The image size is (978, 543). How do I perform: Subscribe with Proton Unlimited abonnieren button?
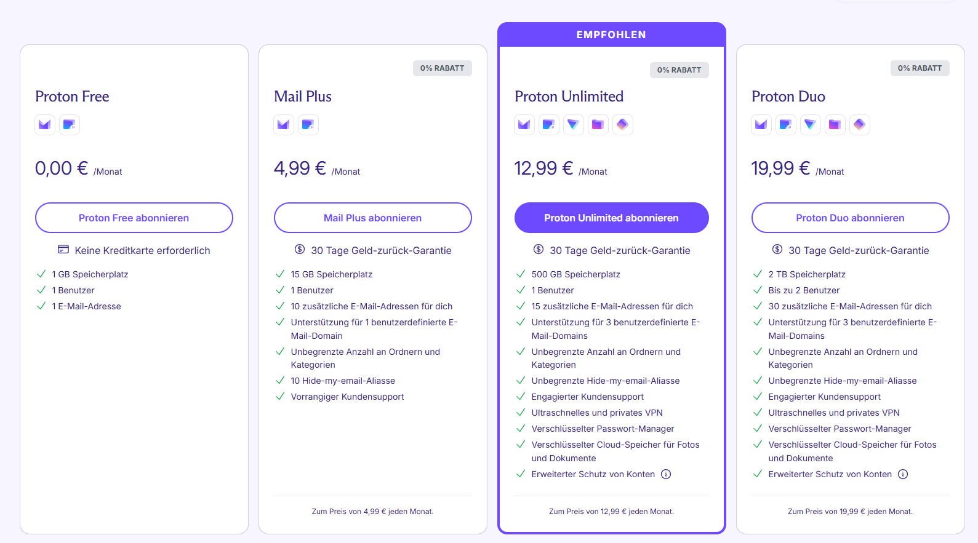coord(612,218)
